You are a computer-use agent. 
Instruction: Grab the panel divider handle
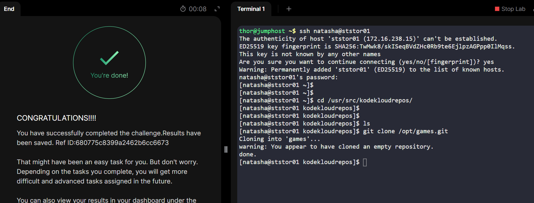tap(226, 149)
